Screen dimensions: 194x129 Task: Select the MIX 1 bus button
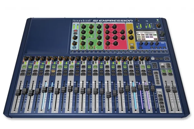[x=72, y=51]
